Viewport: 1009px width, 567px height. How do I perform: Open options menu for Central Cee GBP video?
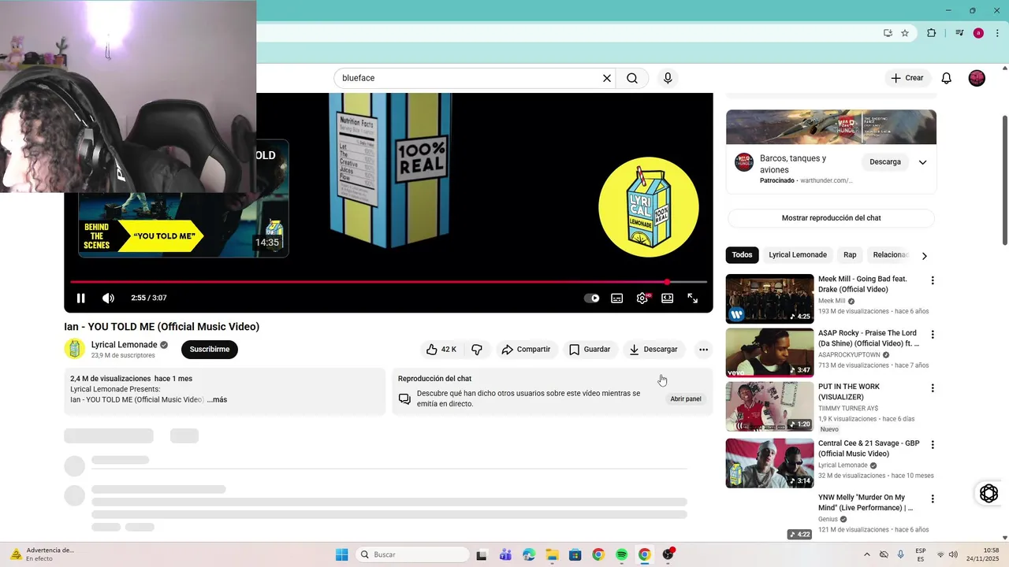(x=933, y=445)
